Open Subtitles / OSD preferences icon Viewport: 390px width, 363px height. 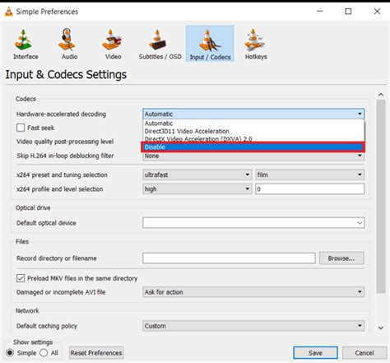pos(160,44)
